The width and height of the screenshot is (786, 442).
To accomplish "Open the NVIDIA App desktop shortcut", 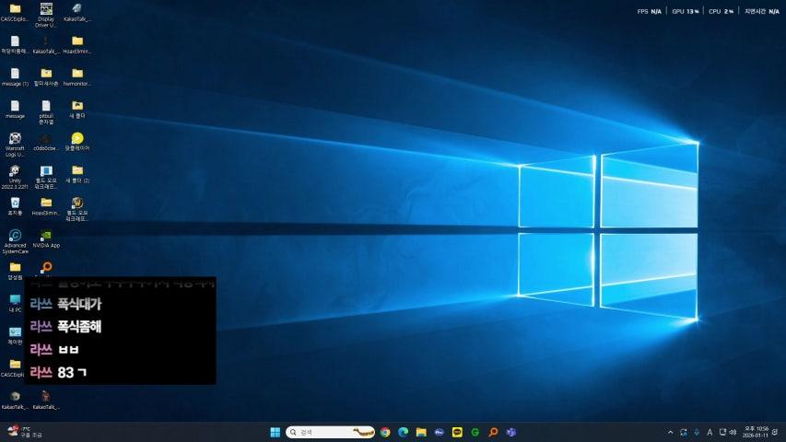I will coord(46,236).
